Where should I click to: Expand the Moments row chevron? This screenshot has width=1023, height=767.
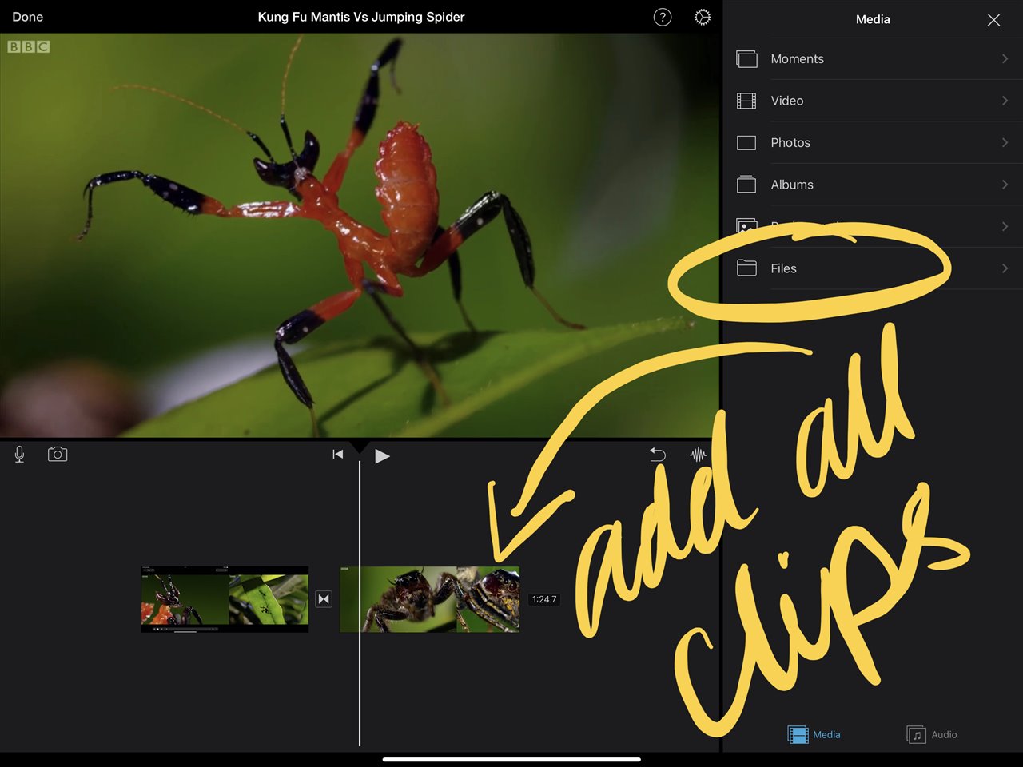tap(1005, 59)
